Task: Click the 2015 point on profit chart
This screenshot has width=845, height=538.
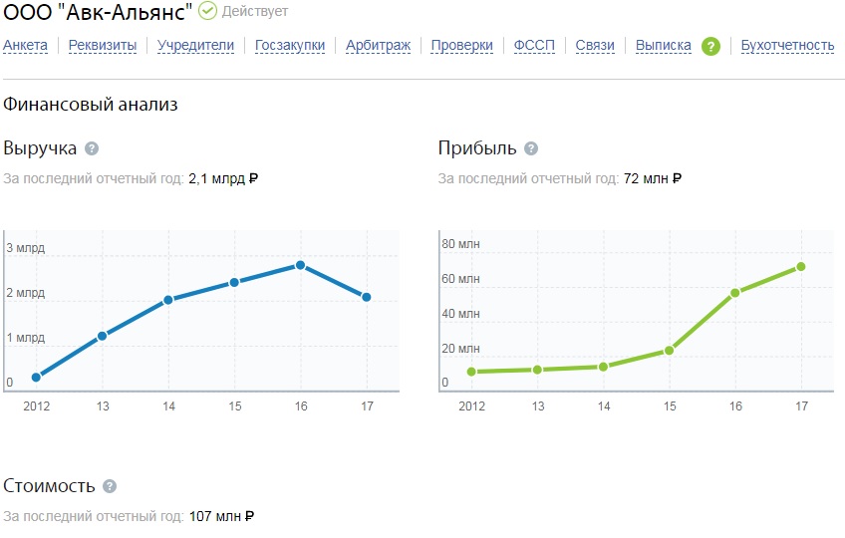Action: pyautogui.click(x=670, y=351)
